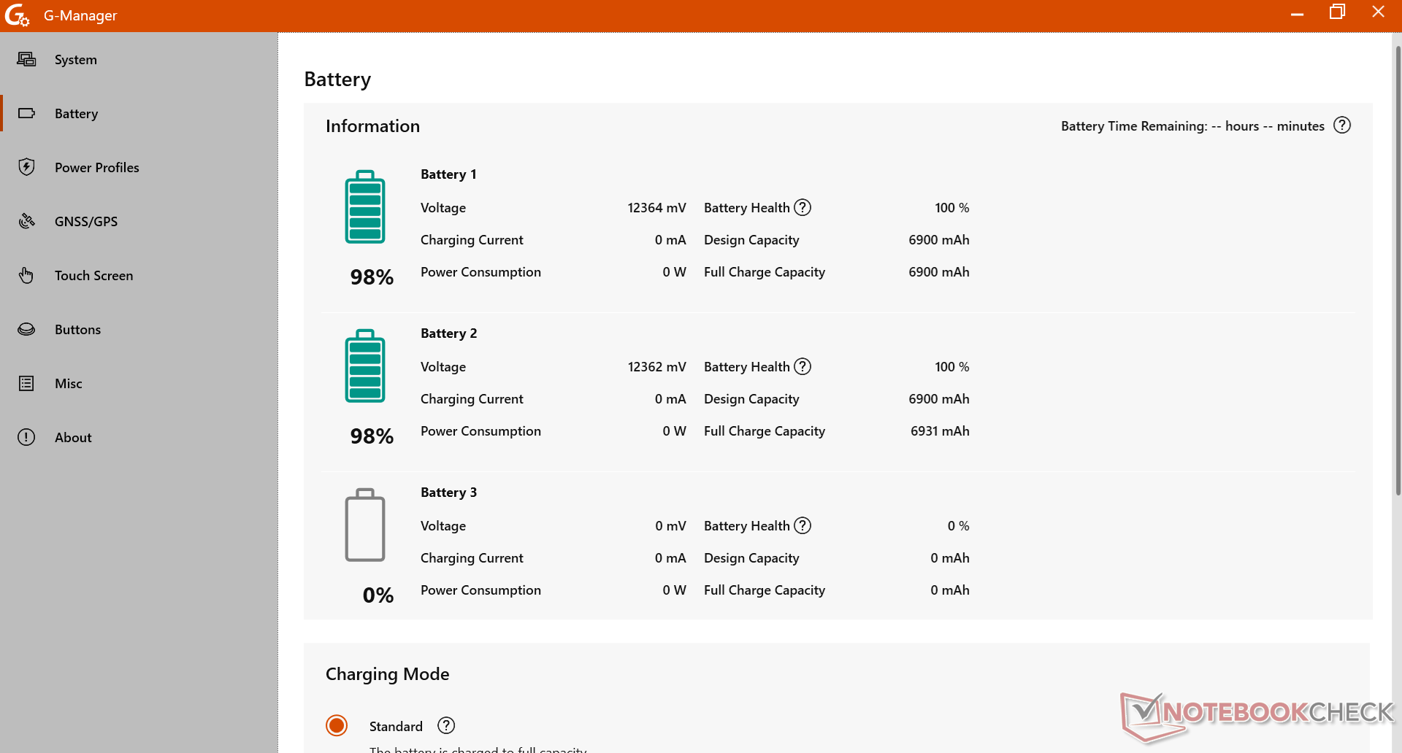The image size is (1402, 753).
Task: Show help for Standard charging mode
Action: coord(445,725)
